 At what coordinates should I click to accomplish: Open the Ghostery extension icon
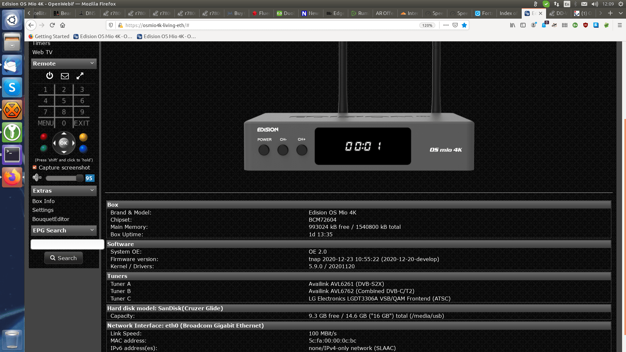click(x=544, y=25)
